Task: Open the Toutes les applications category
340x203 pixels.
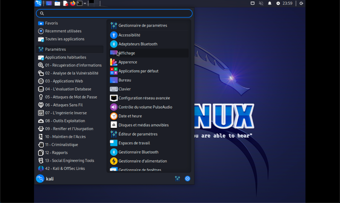Action: 64,39
